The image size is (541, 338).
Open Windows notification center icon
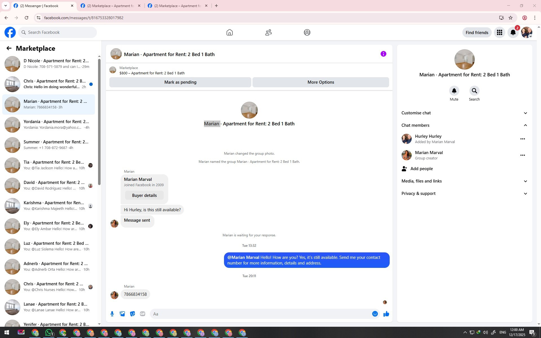point(532,333)
